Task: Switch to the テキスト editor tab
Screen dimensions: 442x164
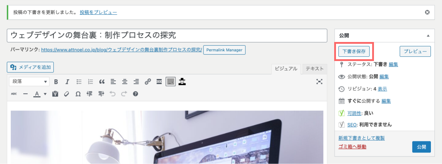Action: pyautogui.click(x=314, y=69)
